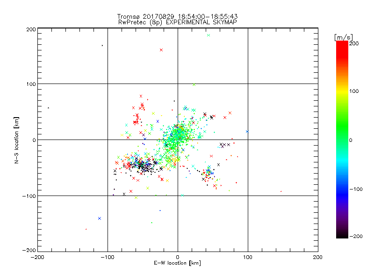Click the x-axis tick label '200'
Viewport: 374px width, 280px height.
pos(318,257)
